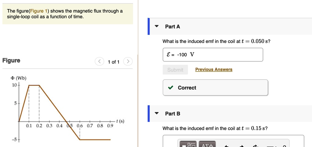312x147 pixels.
Task: Click the Part A answer field showing -100 V
Action: (x=213, y=55)
